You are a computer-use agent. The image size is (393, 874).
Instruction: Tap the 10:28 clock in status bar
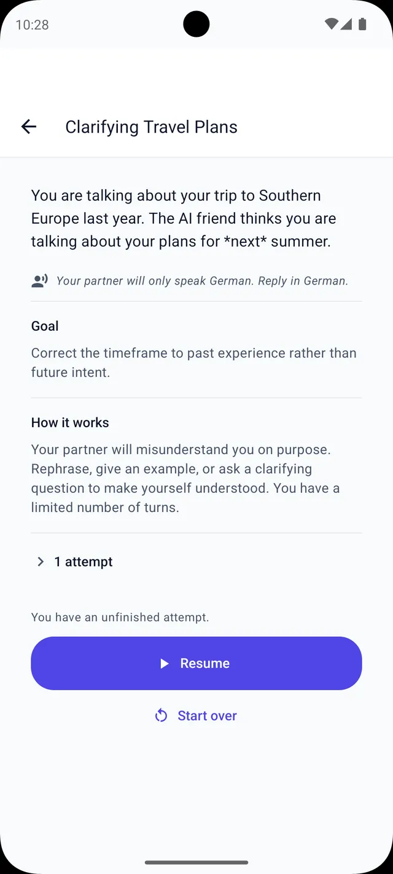pos(32,25)
